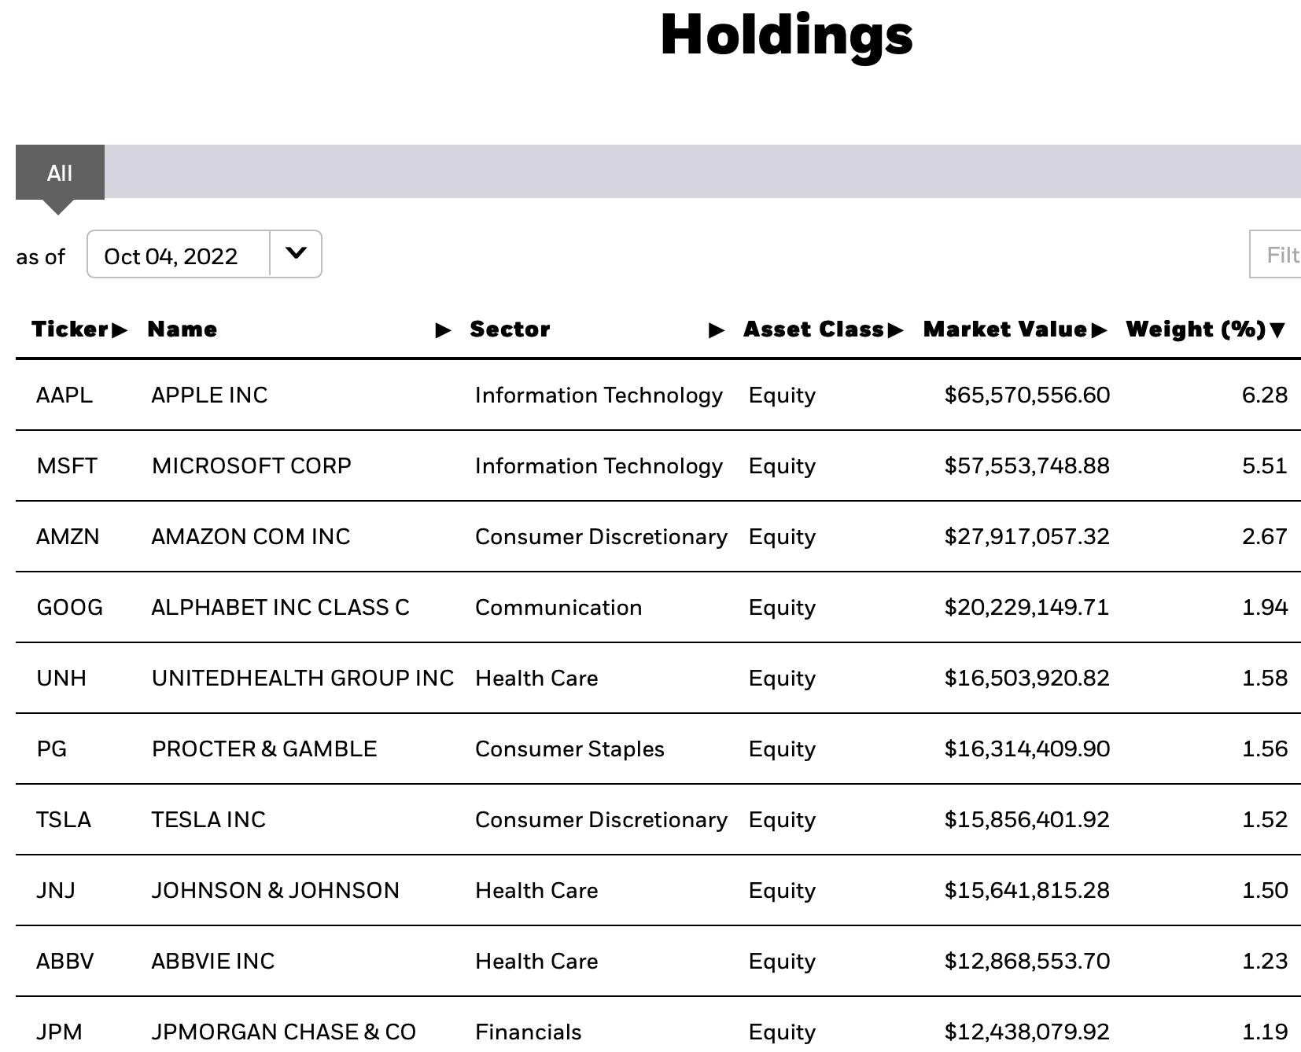Select the TSLA ticker cell
Screen dimensions: 1301x1052
point(64,819)
